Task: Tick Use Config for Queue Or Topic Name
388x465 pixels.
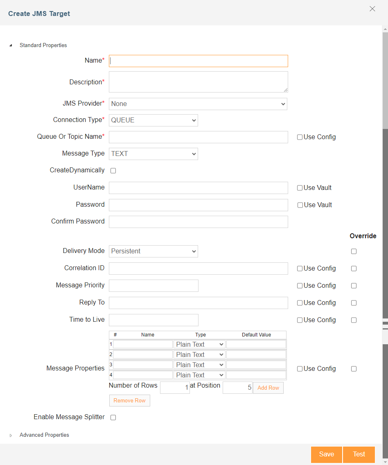Action: click(x=300, y=137)
